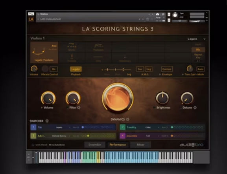Toggle the A.M.G. Sus button
Image resolution: width=227 pixels, height=174 pixels.
click(140, 69)
